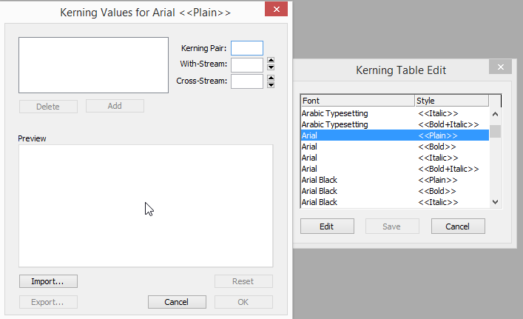This screenshot has width=523, height=319.
Task: Choose Arabic Typesetting Bold+Italic row
Action: click(x=395, y=124)
